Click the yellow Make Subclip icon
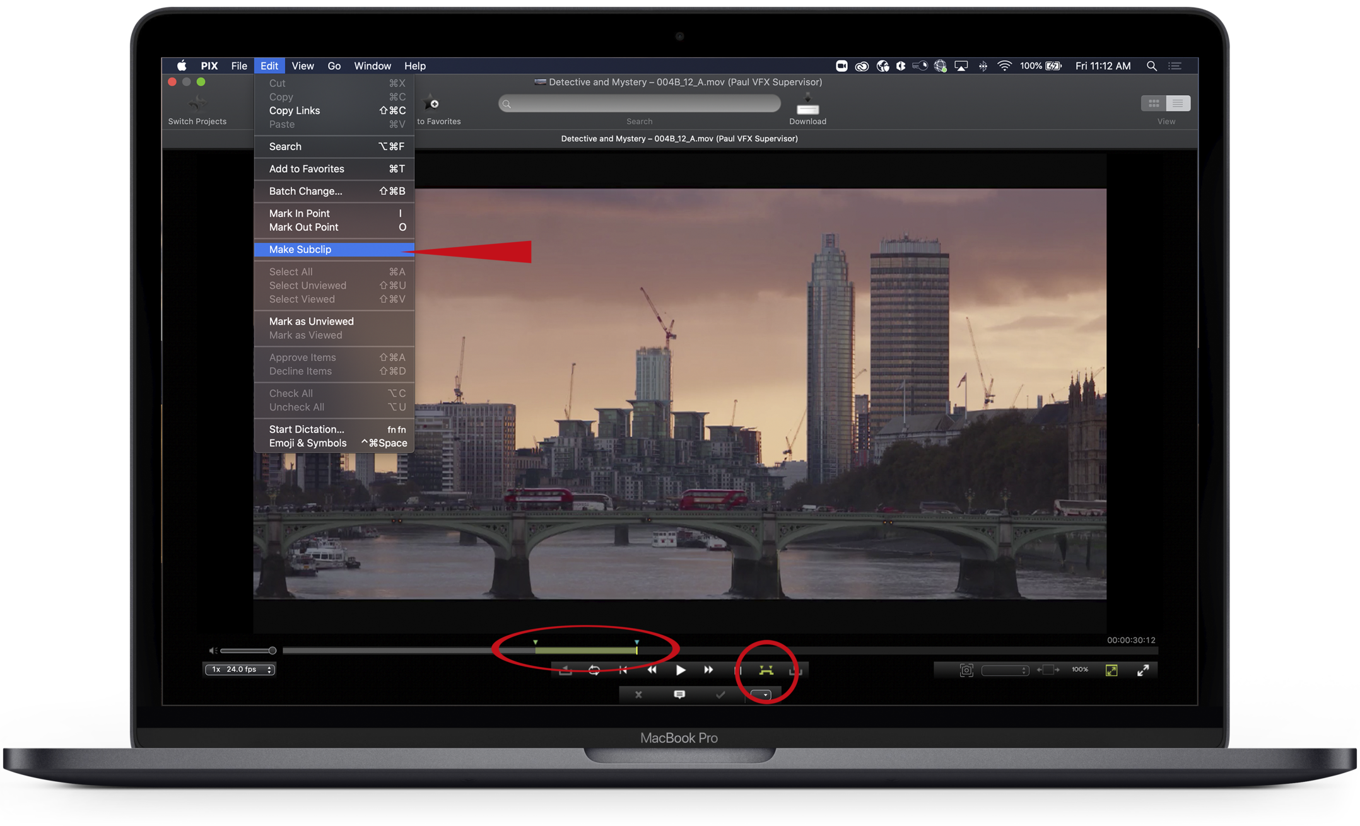1360x826 pixels. [x=766, y=670]
